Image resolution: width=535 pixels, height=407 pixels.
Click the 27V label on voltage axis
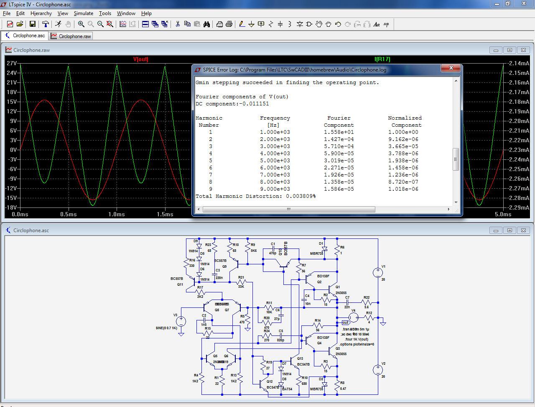[x=12, y=63]
